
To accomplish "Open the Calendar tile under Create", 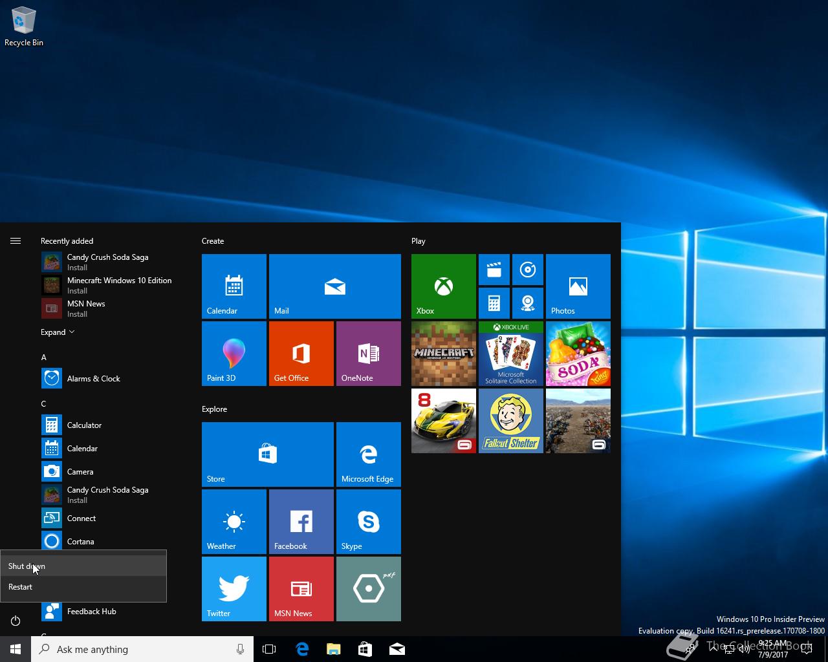I will (234, 286).
